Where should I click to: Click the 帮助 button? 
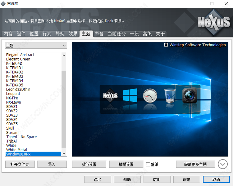127,179
